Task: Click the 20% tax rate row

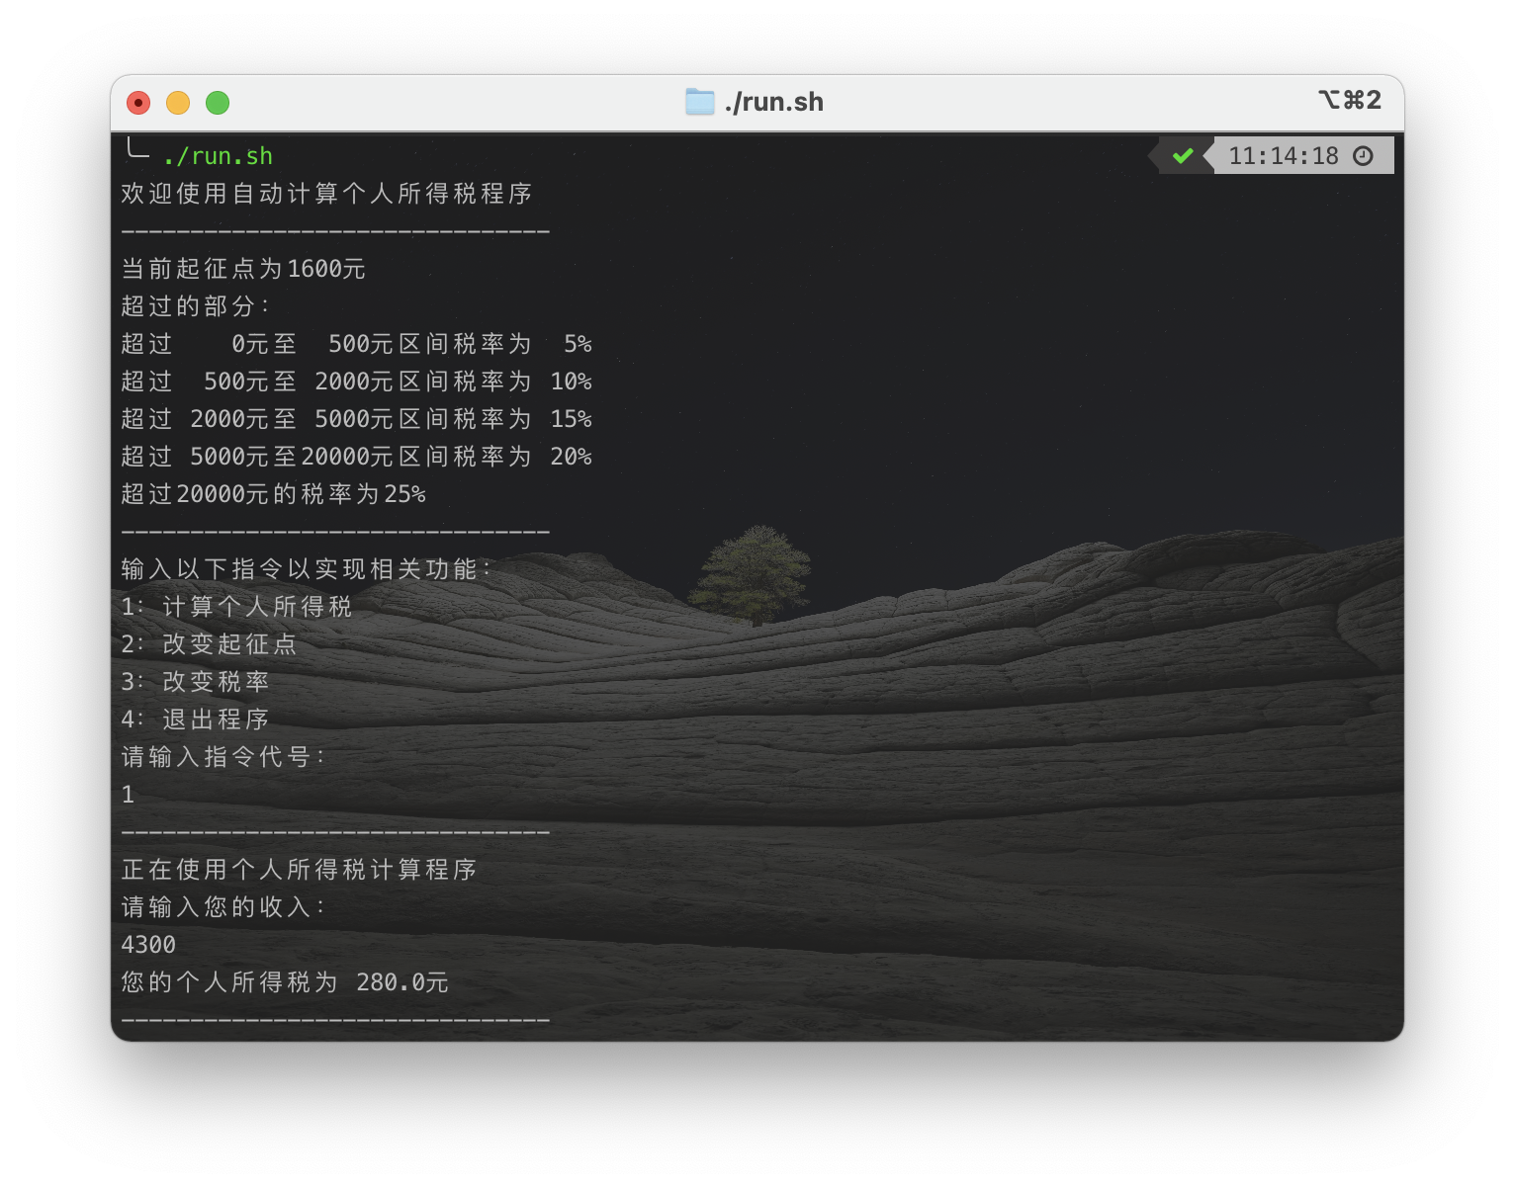Action: click(x=356, y=457)
